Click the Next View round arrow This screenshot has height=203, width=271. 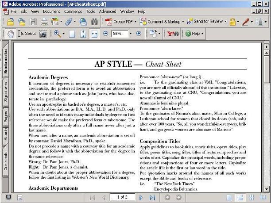click(179, 197)
